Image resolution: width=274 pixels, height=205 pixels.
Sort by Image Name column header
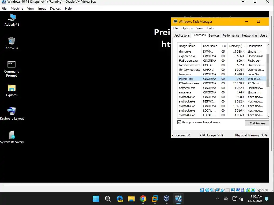pos(189,46)
